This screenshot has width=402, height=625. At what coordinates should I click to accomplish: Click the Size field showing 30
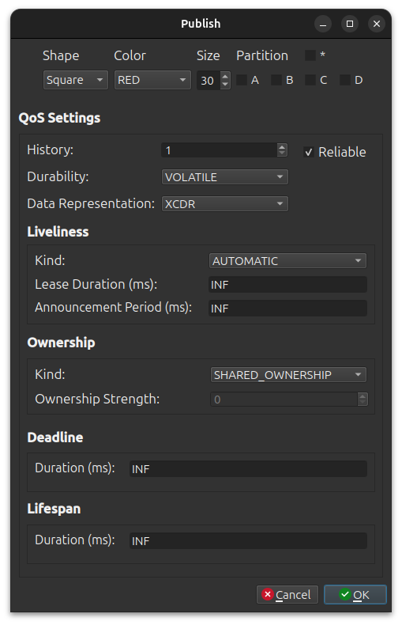click(209, 81)
